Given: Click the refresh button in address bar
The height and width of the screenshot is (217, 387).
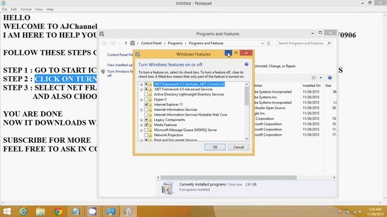Looking at the screenshot, I should (x=268, y=43).
